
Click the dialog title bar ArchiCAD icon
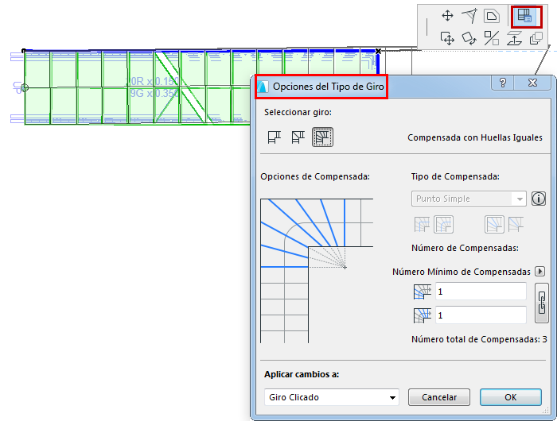click(263, 87)
